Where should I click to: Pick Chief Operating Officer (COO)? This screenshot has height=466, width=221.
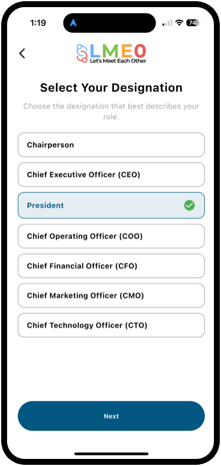coord(112,237)
